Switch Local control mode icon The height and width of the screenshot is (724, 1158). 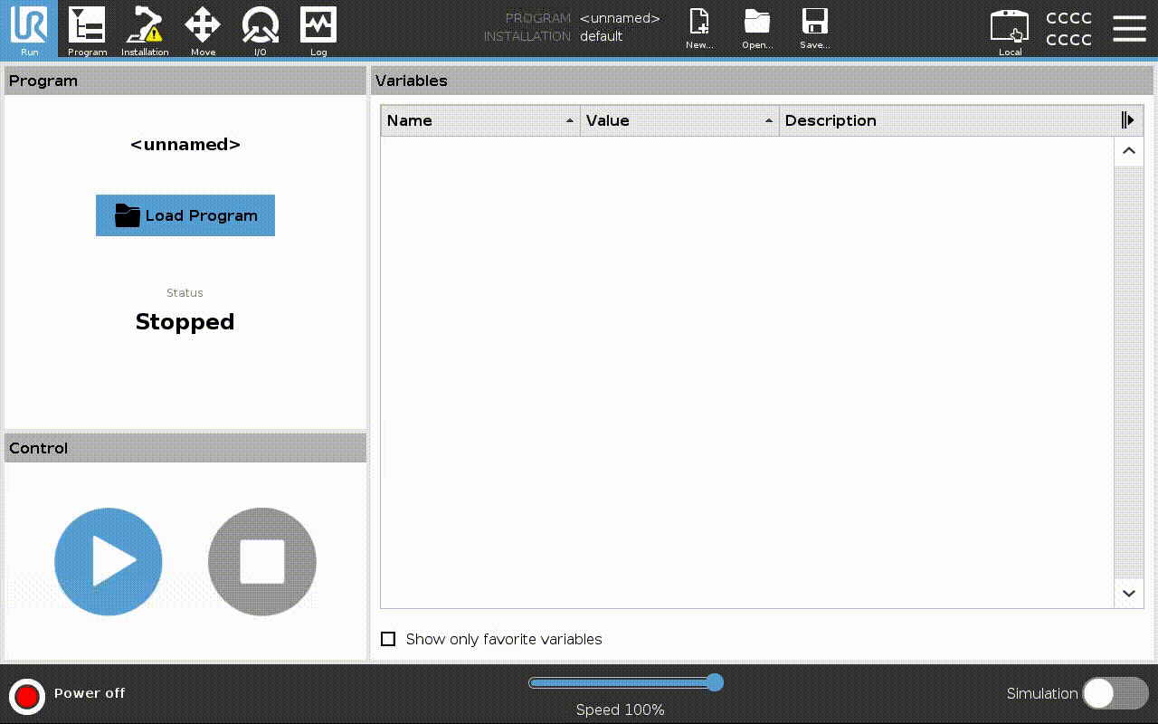click(1010, 29)
